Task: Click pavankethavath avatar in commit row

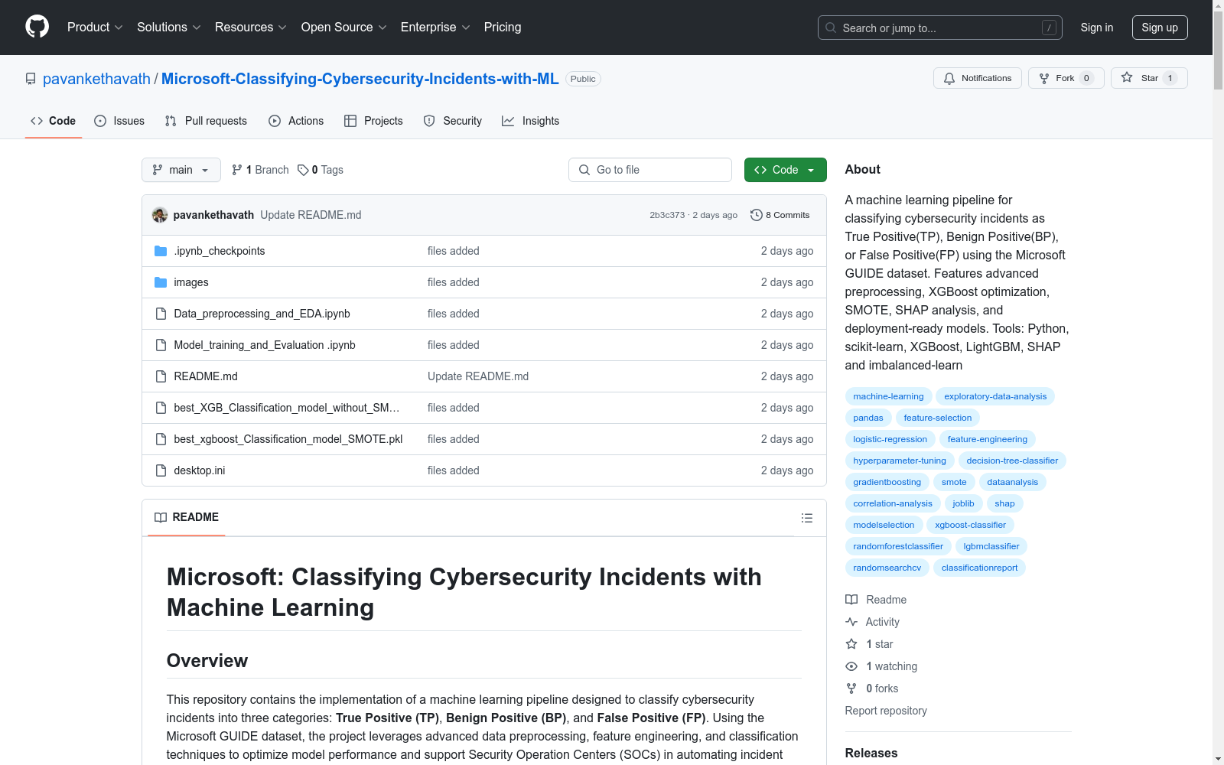Action: coord(160,215)
